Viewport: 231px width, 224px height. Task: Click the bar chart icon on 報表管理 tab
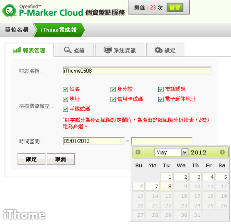[x=17, y=50]
